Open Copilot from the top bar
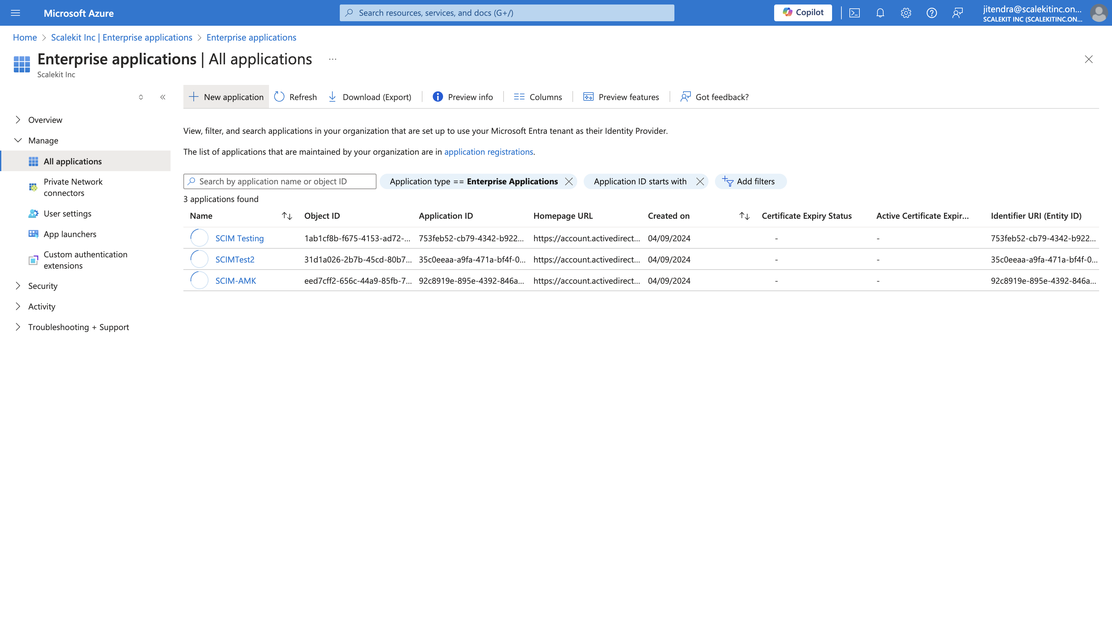 [x=802, y=13]
